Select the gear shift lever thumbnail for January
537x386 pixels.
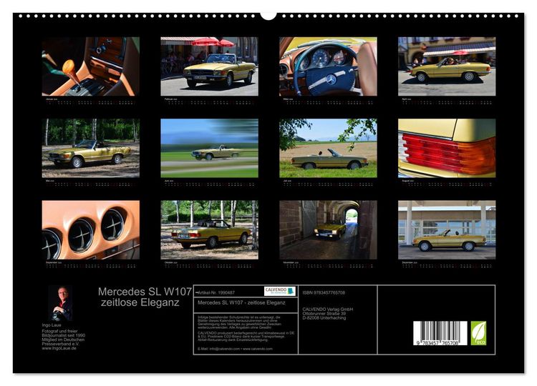(90, 66)
